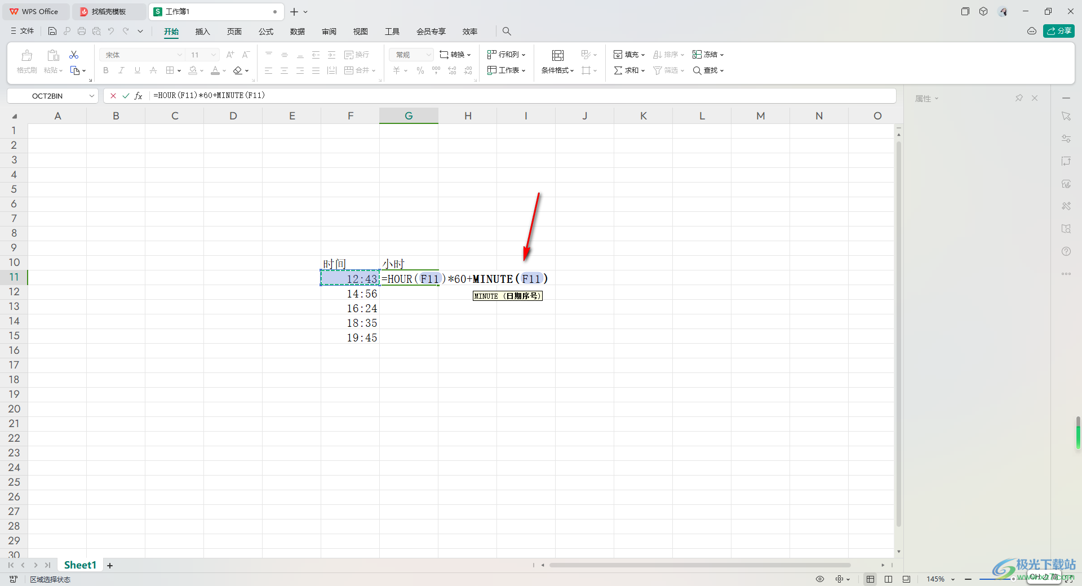Add a new sheet with plus button
The height and width of the screenshot is (586, 1082).
pos(110,566)
